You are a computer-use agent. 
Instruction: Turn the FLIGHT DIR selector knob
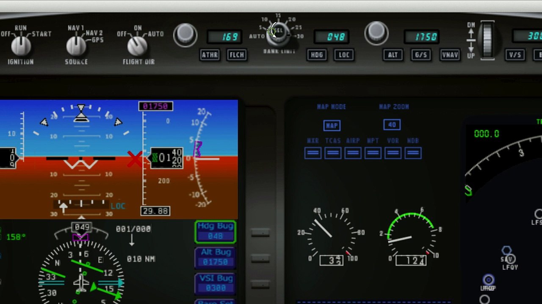point(137,46)
